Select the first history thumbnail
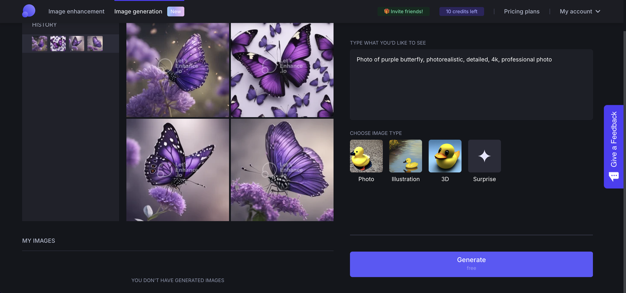626x293 pixels. pos(40,43)
